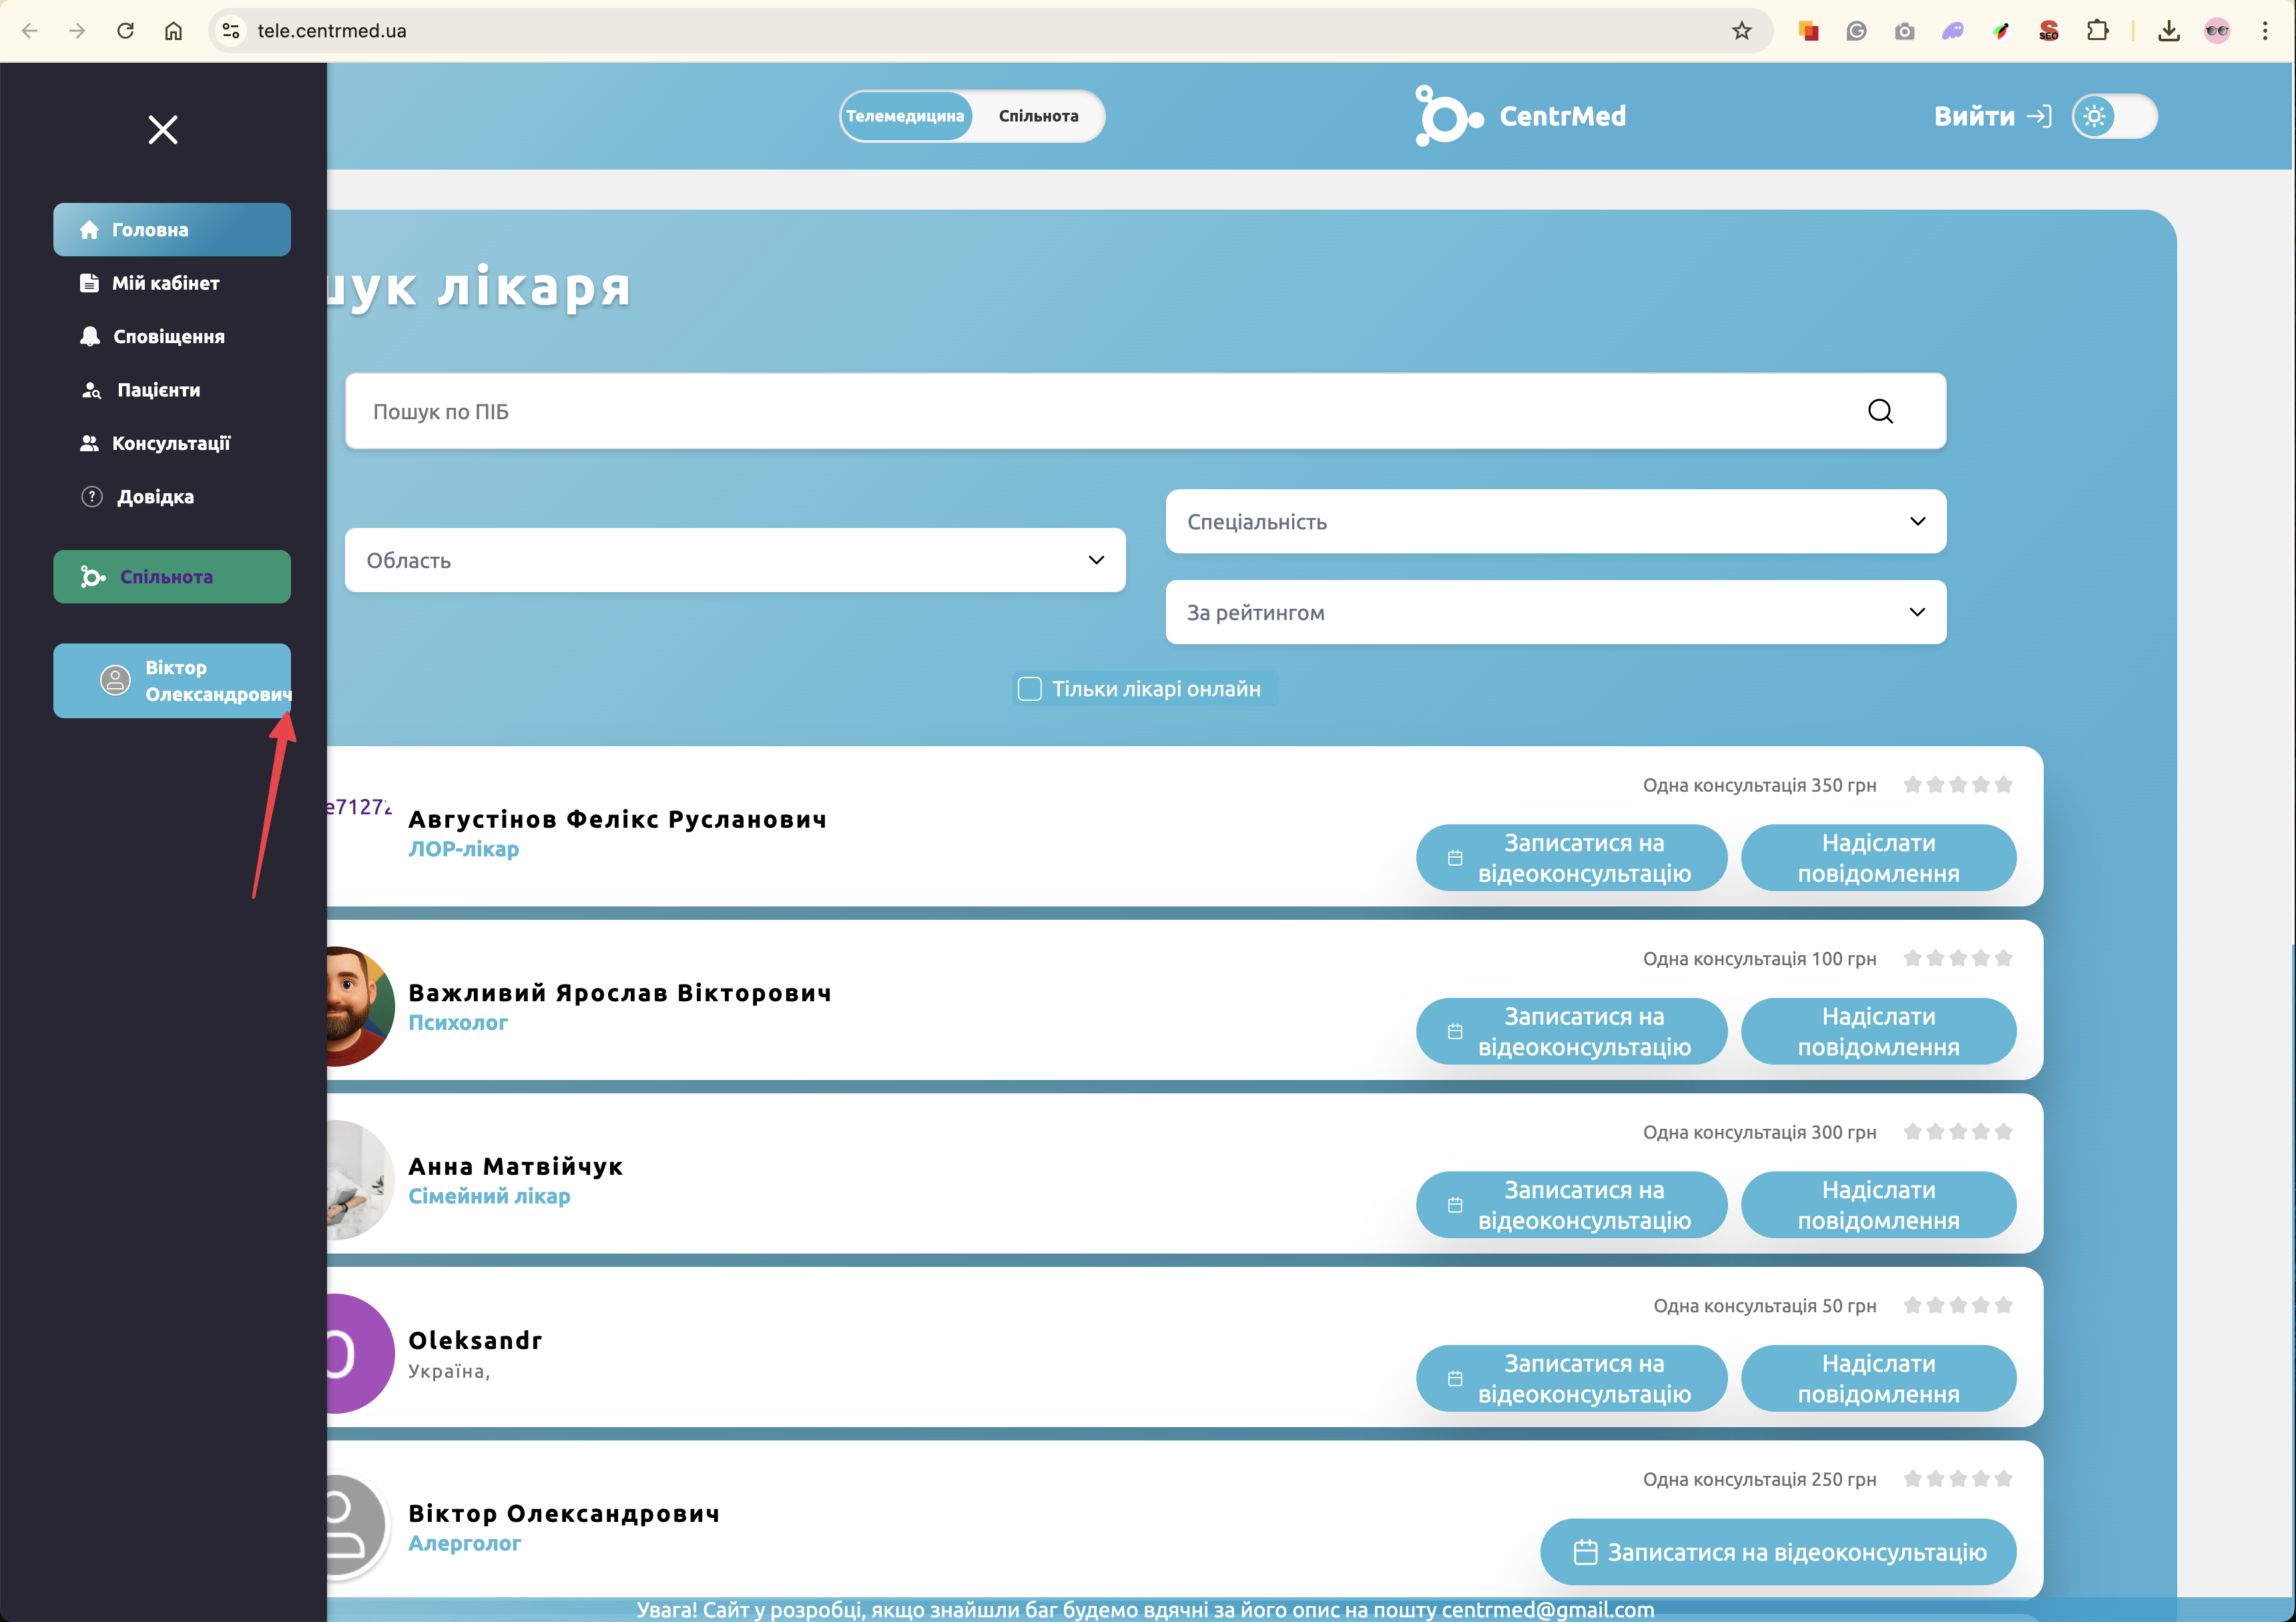Screen dimensions: 2296x1622
Task: Open Мій кабінет menu item
Action: pos(165,283)
